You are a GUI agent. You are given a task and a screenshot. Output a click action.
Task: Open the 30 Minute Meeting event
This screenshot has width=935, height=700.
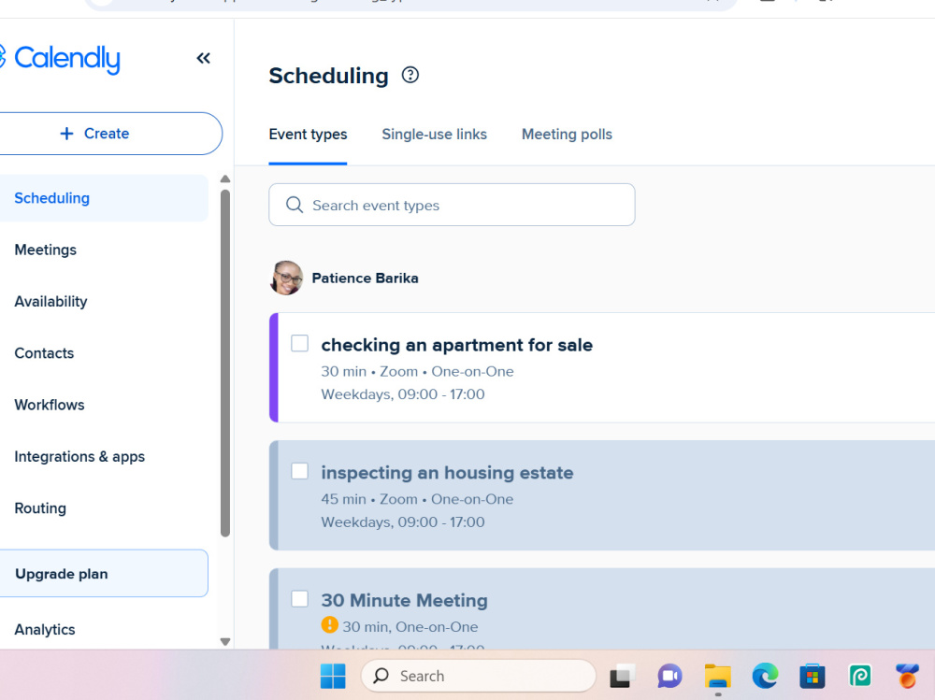tap(404, 600)
